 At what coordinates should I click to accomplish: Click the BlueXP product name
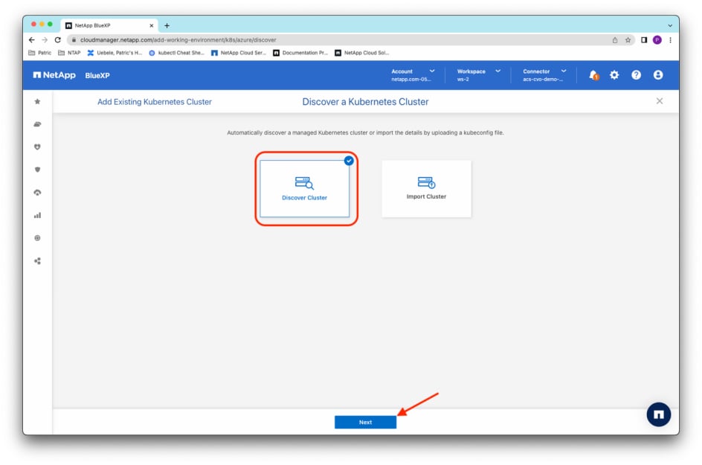click(x=97, y=75)
